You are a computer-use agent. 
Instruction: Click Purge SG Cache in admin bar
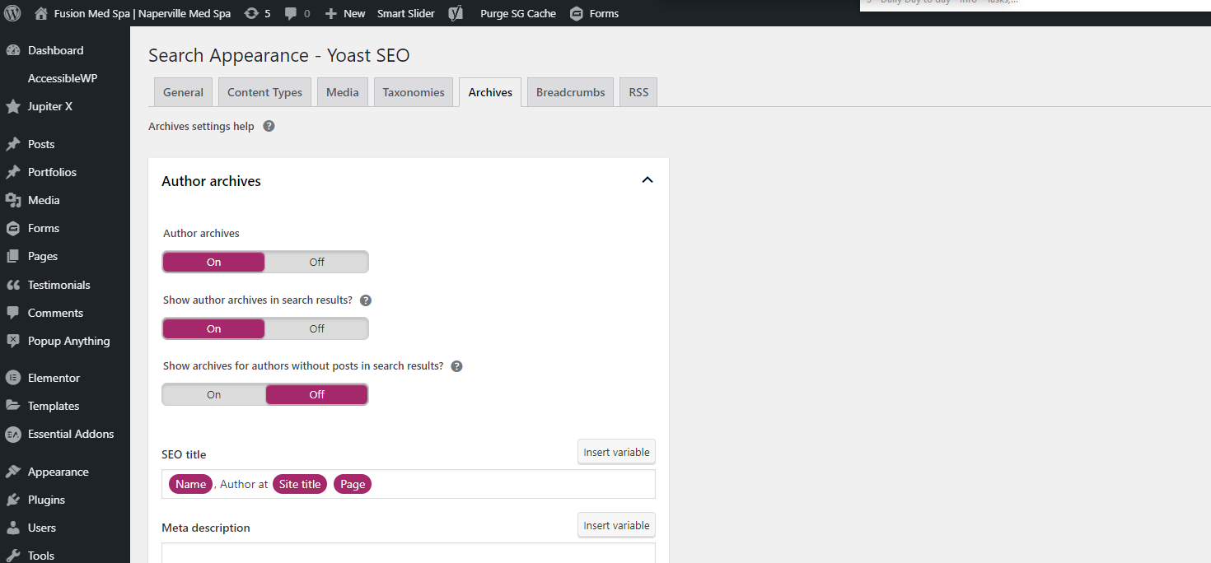(x=518, y=13)
